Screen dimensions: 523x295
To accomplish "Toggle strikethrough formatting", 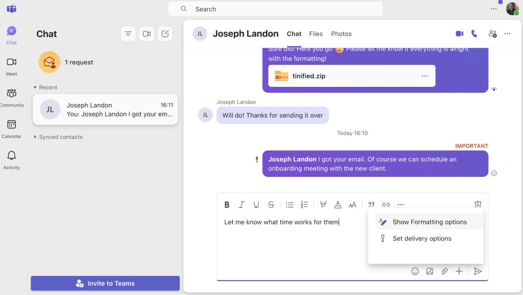I will point(271,204).
